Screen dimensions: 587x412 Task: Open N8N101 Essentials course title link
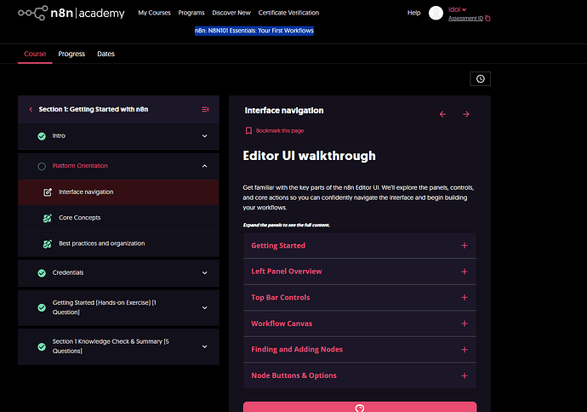(254, 31)
